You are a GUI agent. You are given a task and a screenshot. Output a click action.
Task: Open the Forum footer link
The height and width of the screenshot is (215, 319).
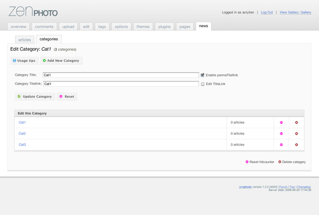pos(283,187)
